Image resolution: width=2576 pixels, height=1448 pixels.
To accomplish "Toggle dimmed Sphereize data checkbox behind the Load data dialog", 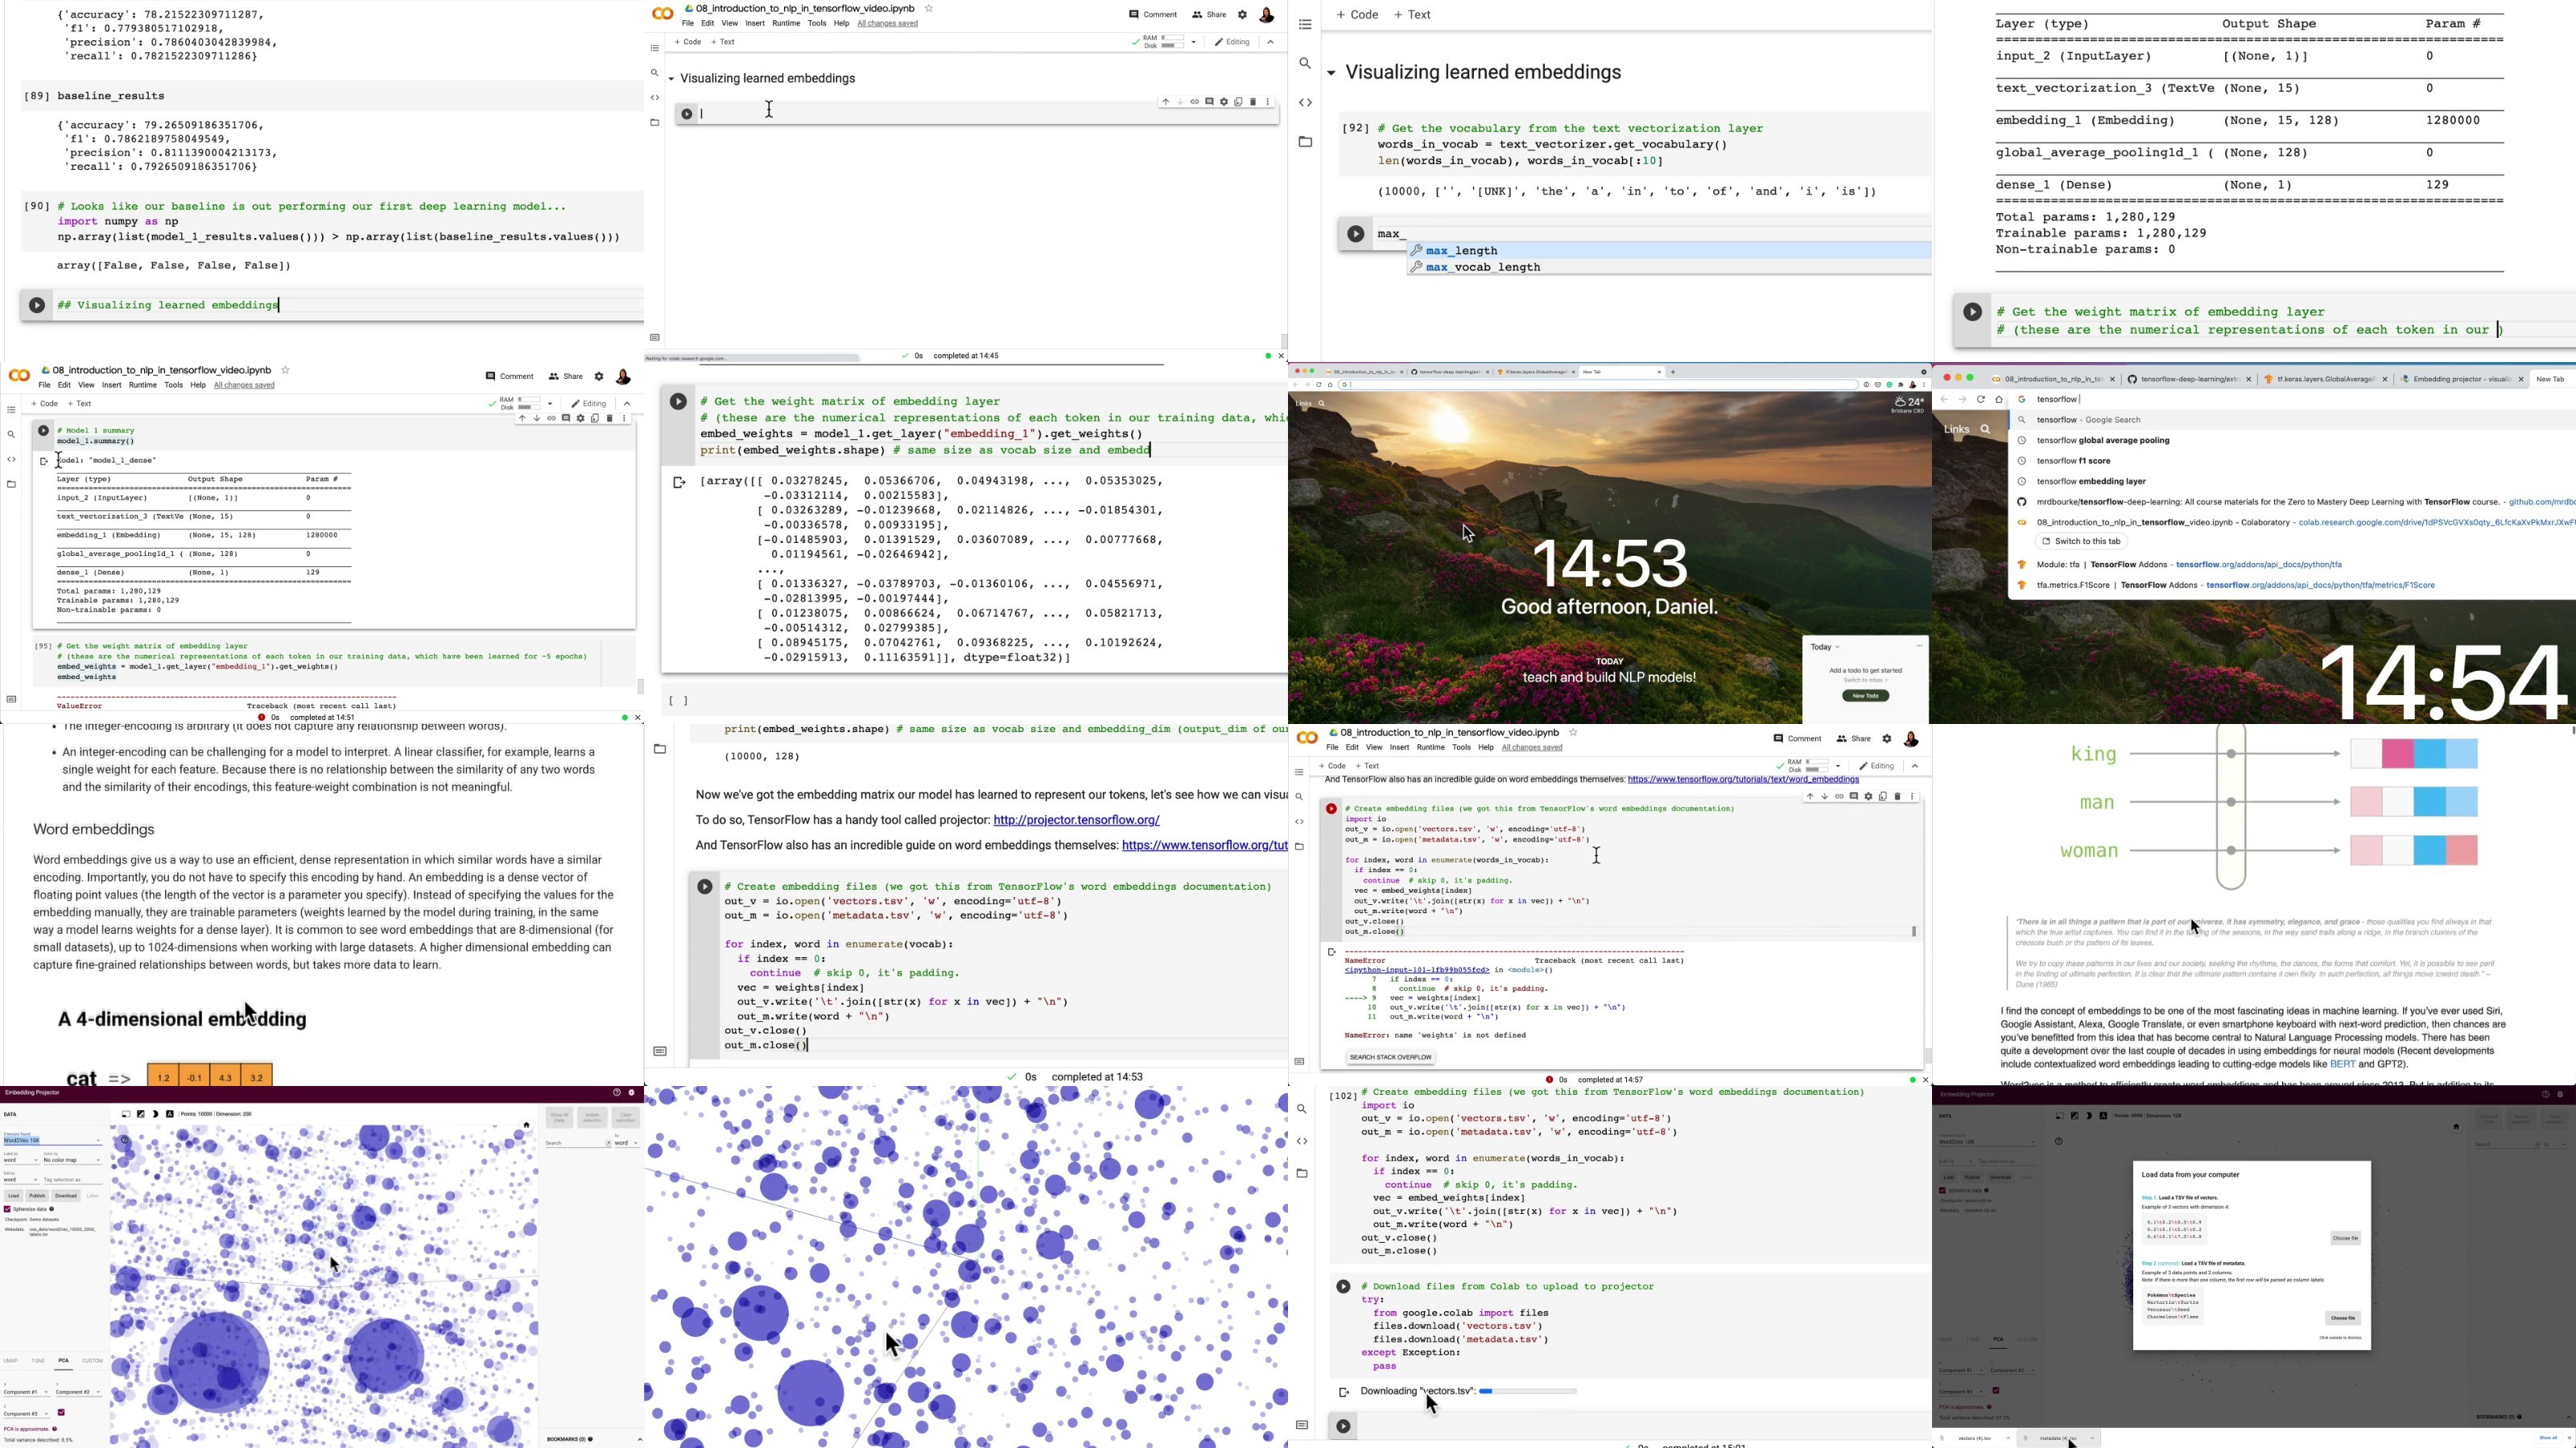I will [x=1942, y=1191].
